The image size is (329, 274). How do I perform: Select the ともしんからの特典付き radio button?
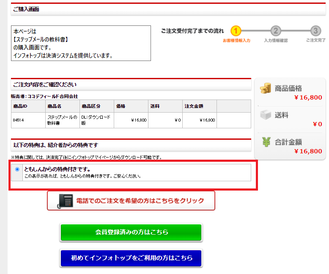tap(17, 169)
